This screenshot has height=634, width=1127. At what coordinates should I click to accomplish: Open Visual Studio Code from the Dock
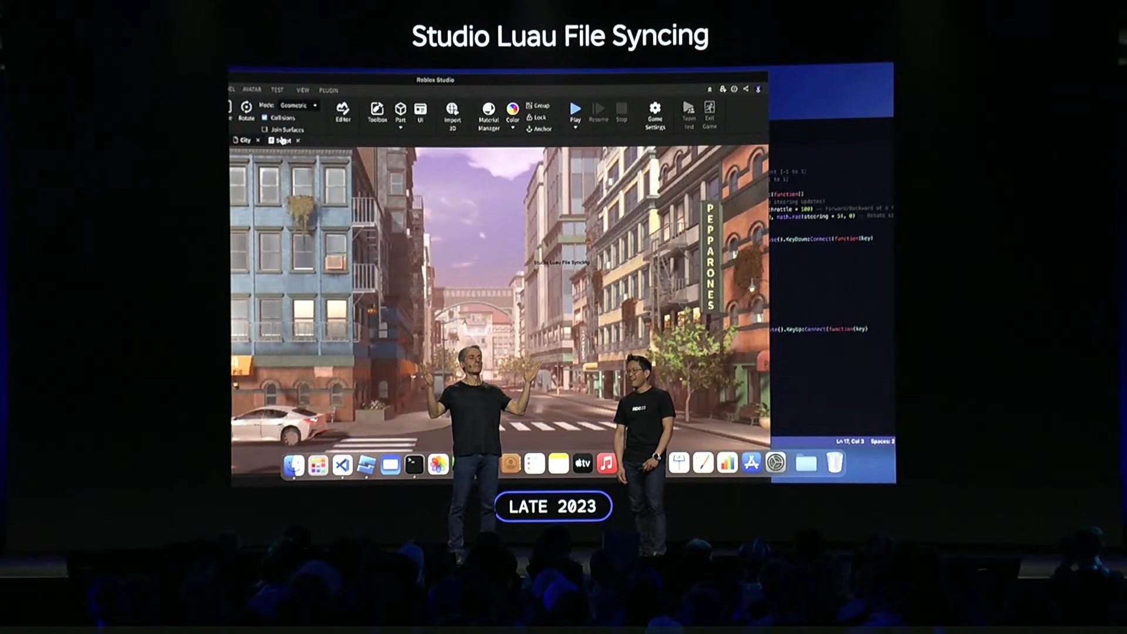[x=342, y=466]
